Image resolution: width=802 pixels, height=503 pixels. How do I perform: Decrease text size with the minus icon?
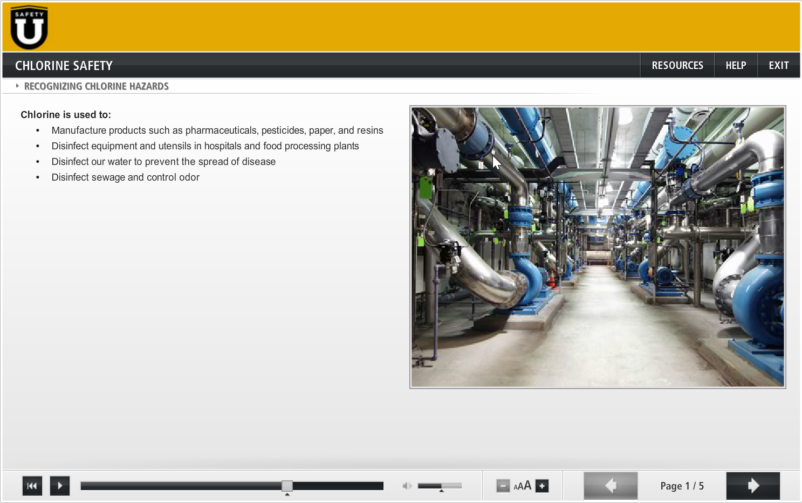pos(503,486)
